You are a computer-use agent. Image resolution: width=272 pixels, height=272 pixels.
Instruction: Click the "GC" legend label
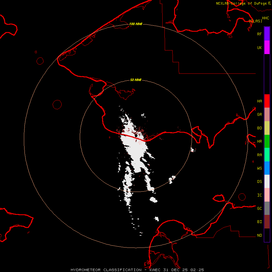[259, 208]
